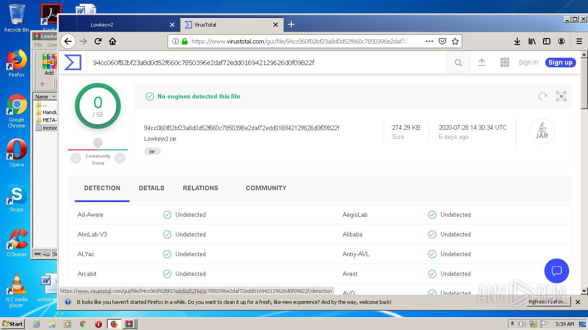
Task: Click the Firefox forward arrow button
Action: [x=83, y=41]
